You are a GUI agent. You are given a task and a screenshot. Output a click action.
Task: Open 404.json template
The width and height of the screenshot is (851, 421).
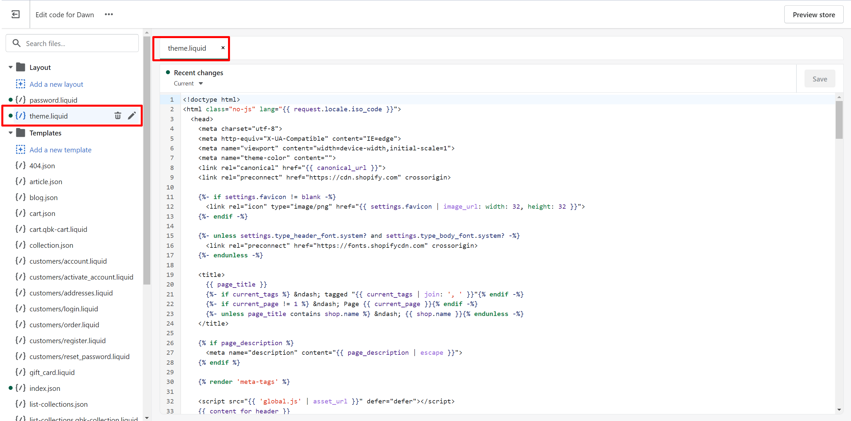coord(42,166)
